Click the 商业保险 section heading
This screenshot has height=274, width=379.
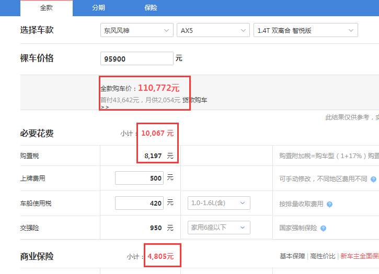click(37, 256)
